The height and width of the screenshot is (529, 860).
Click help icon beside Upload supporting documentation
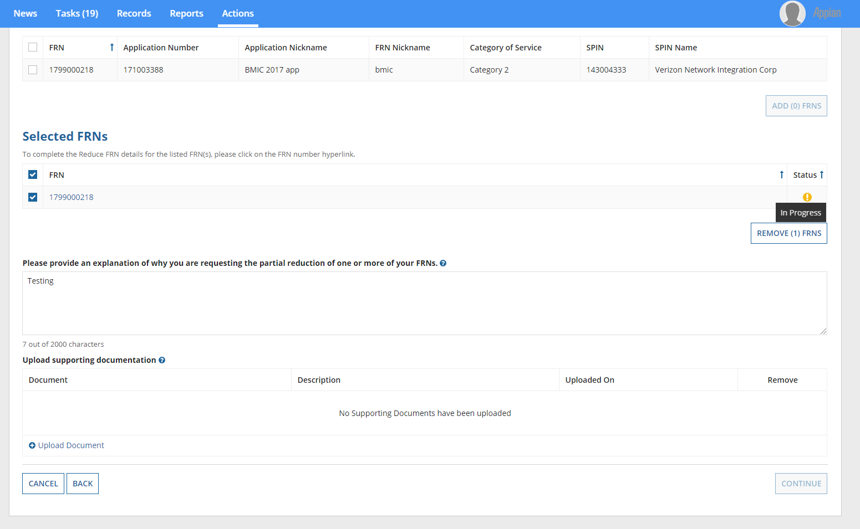pos(162,360)
